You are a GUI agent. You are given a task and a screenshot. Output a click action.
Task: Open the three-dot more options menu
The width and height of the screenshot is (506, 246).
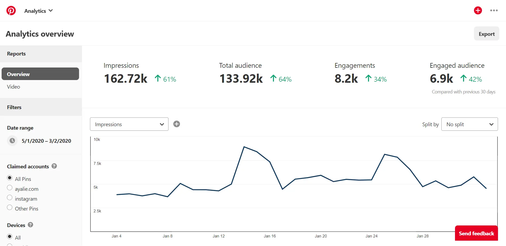[494, 10]
